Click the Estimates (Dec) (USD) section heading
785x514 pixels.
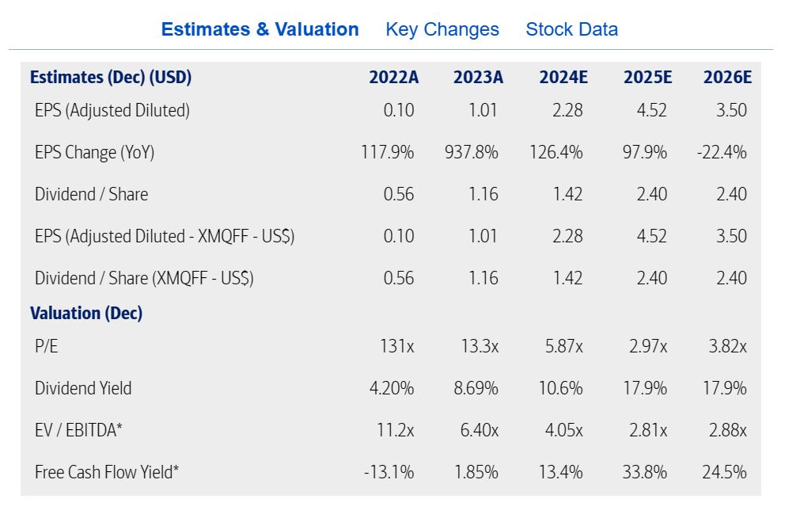[x=111, y=77]
